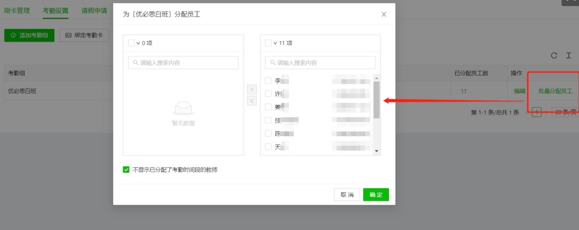
Task: Switch to the 请假申请 tab
Action: [94, 10]
